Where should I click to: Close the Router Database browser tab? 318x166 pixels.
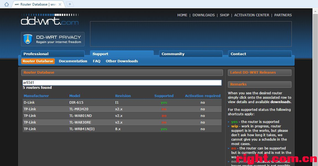coord(60,4)
